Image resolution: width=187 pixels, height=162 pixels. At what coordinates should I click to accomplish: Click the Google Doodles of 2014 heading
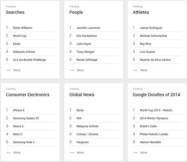point(156,95)
